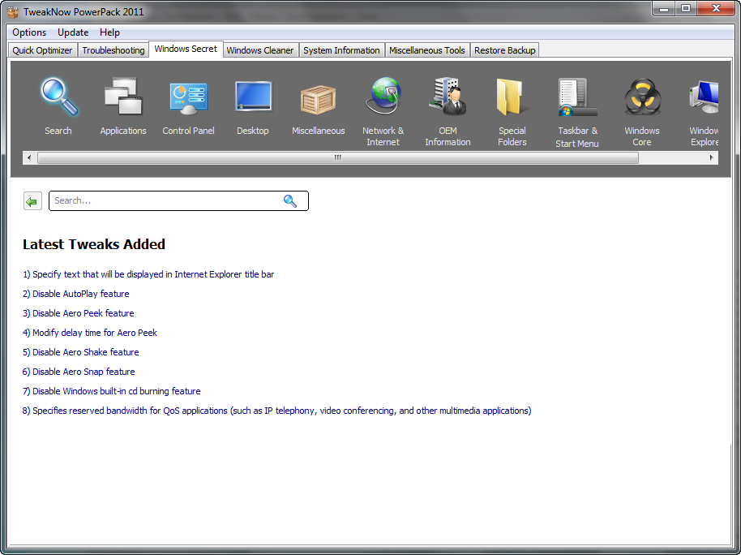Image resolution: width=741 pixels, height=555 pixels.
Task: Open the OEM Information icon
Action: pyautogui.click(x=448, y=97)
